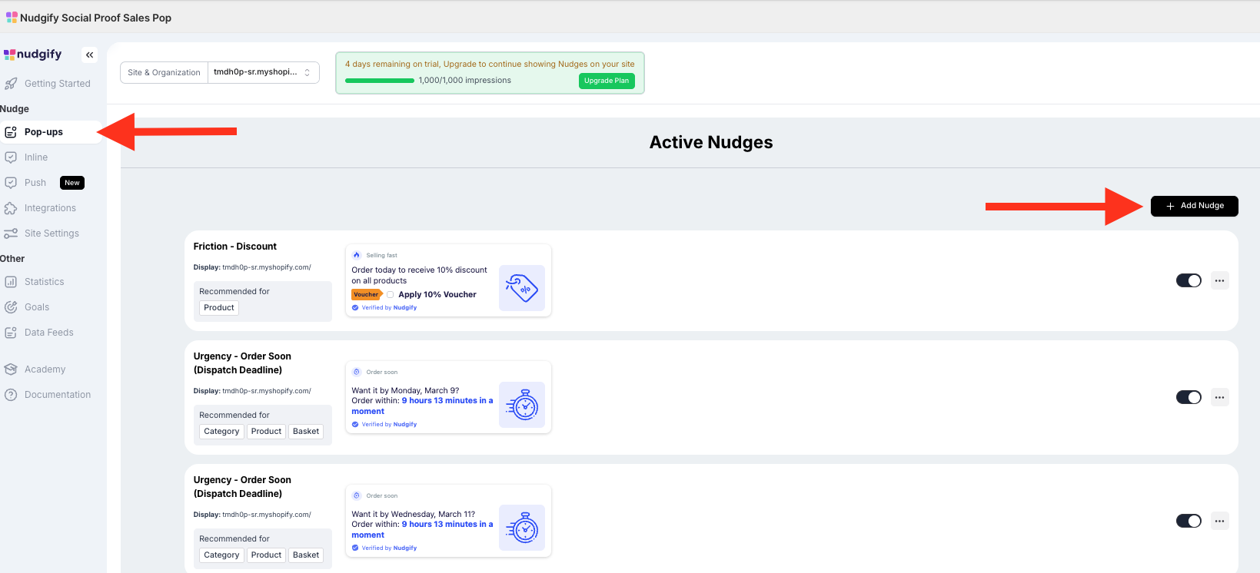1260x573 pixels.
Task: Click '1,000/1,000 impressions' text
Action: pos(465,81)
